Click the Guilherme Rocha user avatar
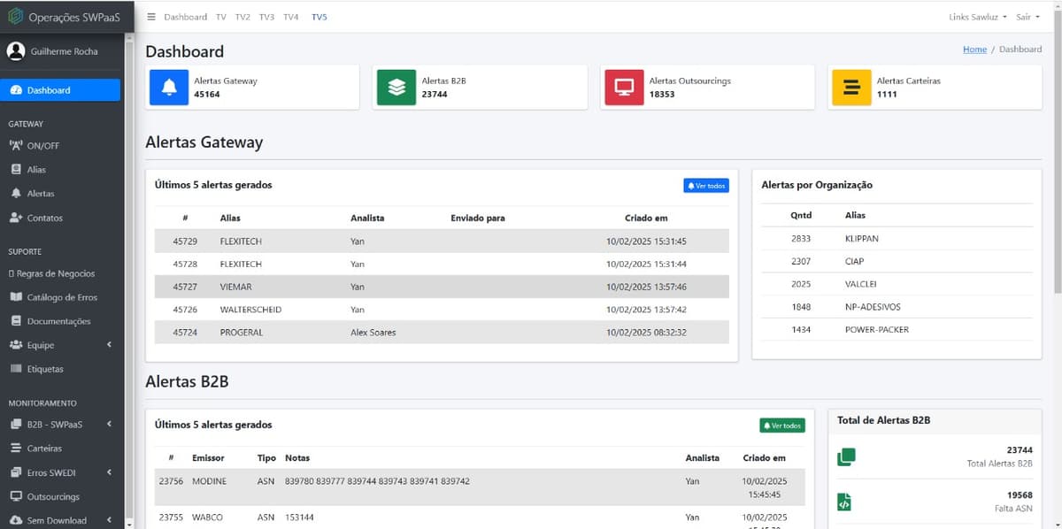The height and width of the screenshot is (529, 1062). (x=16, y=51)
